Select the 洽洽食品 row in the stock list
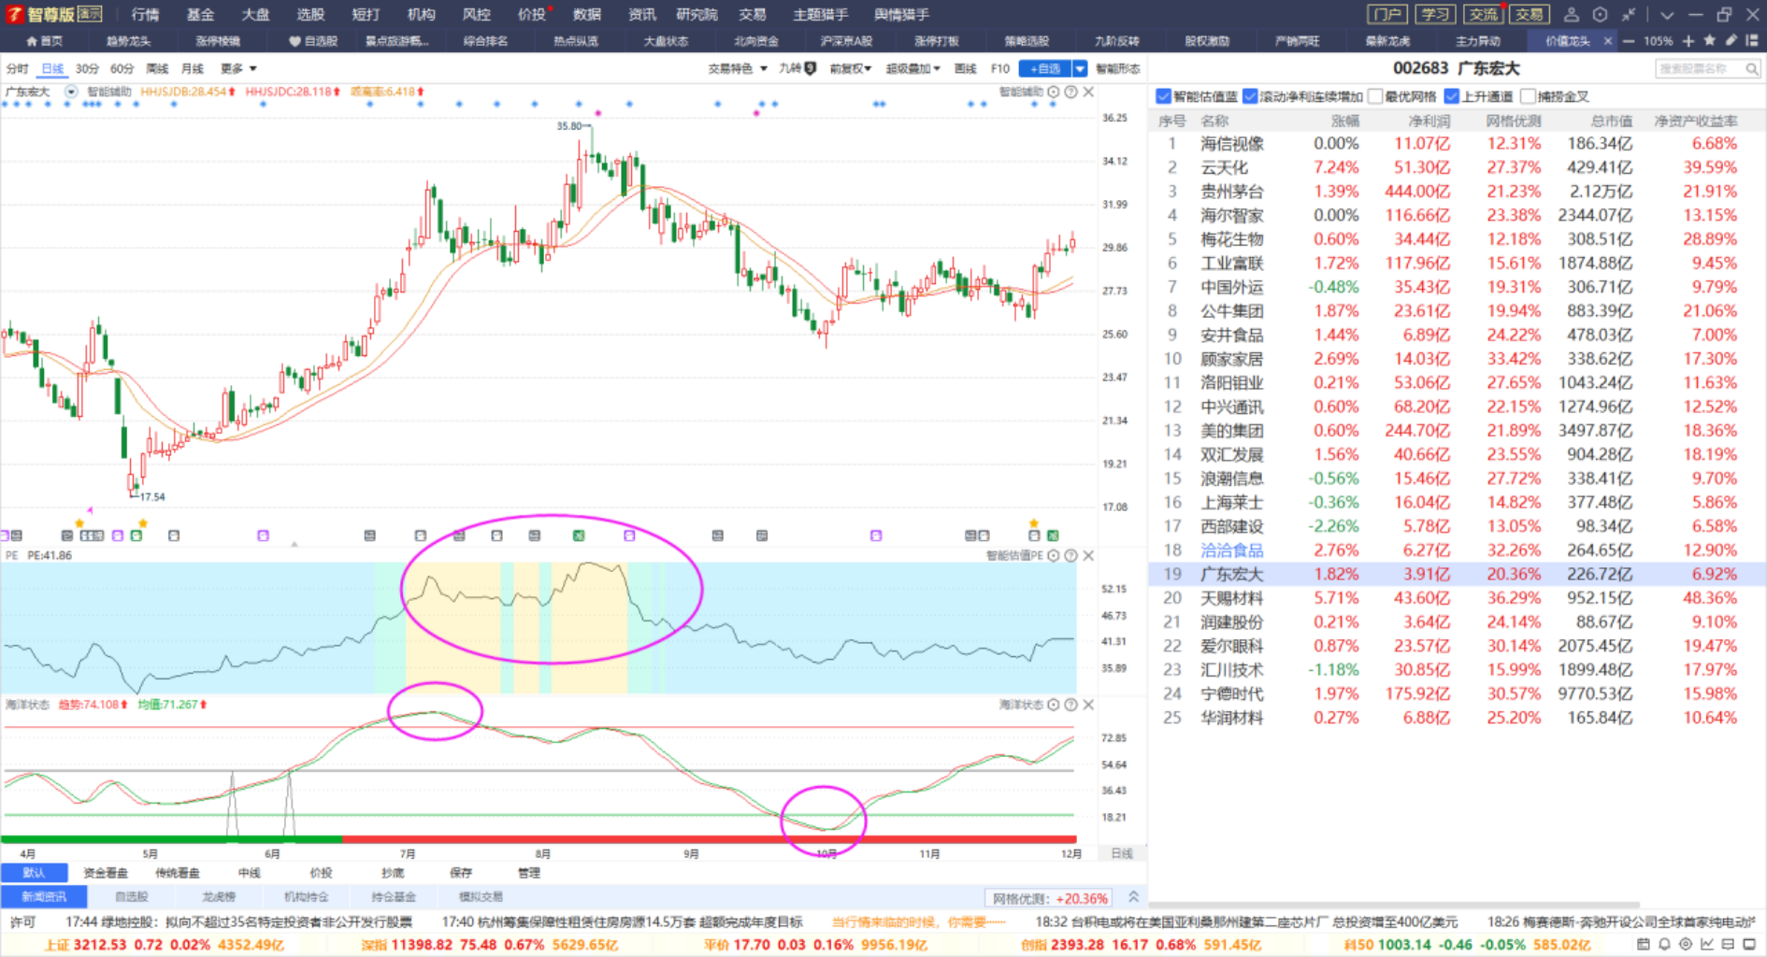The width and height of the screenshot is (1767, 957). tap(1457, 550)
